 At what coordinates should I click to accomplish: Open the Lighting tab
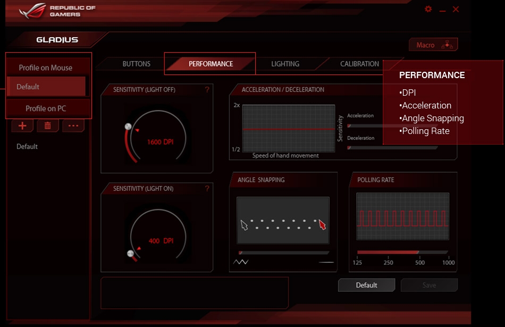285,64
